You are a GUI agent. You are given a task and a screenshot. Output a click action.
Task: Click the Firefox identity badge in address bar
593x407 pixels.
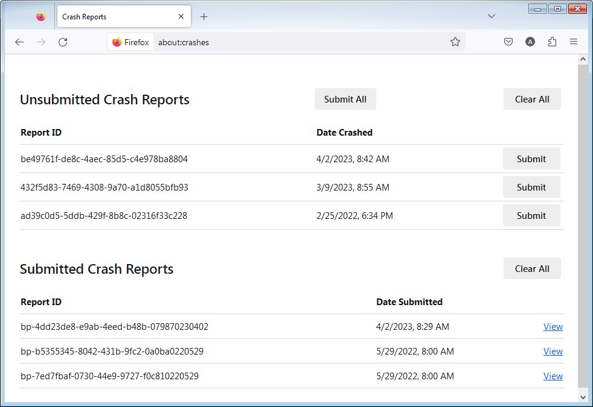pyautogui.click(x=130, y=42)
